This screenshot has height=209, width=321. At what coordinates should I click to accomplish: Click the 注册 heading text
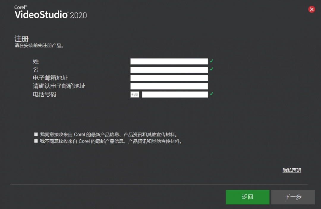(x=21, y=39)
